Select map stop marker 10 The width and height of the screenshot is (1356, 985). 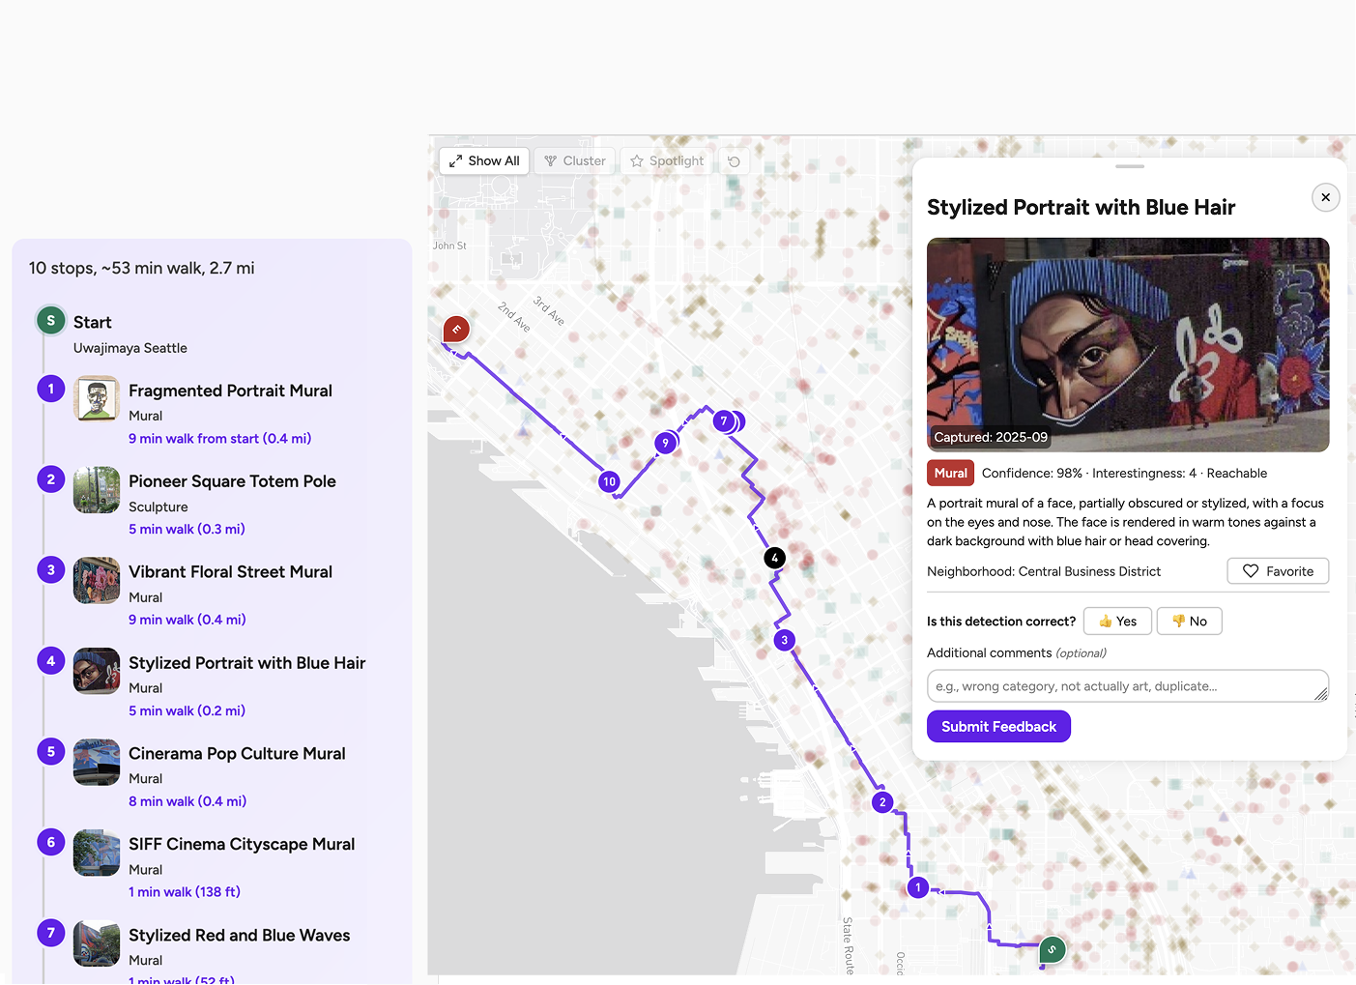[x=609, y=481]
